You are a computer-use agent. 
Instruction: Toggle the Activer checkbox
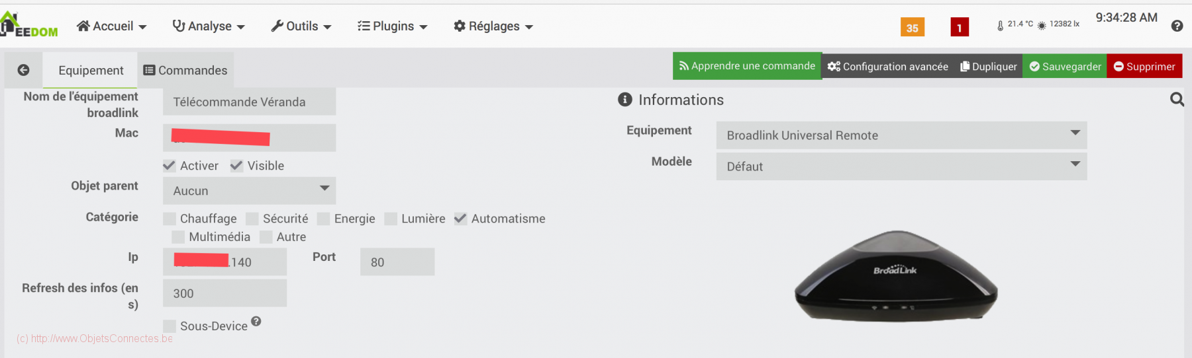[170, 166]
